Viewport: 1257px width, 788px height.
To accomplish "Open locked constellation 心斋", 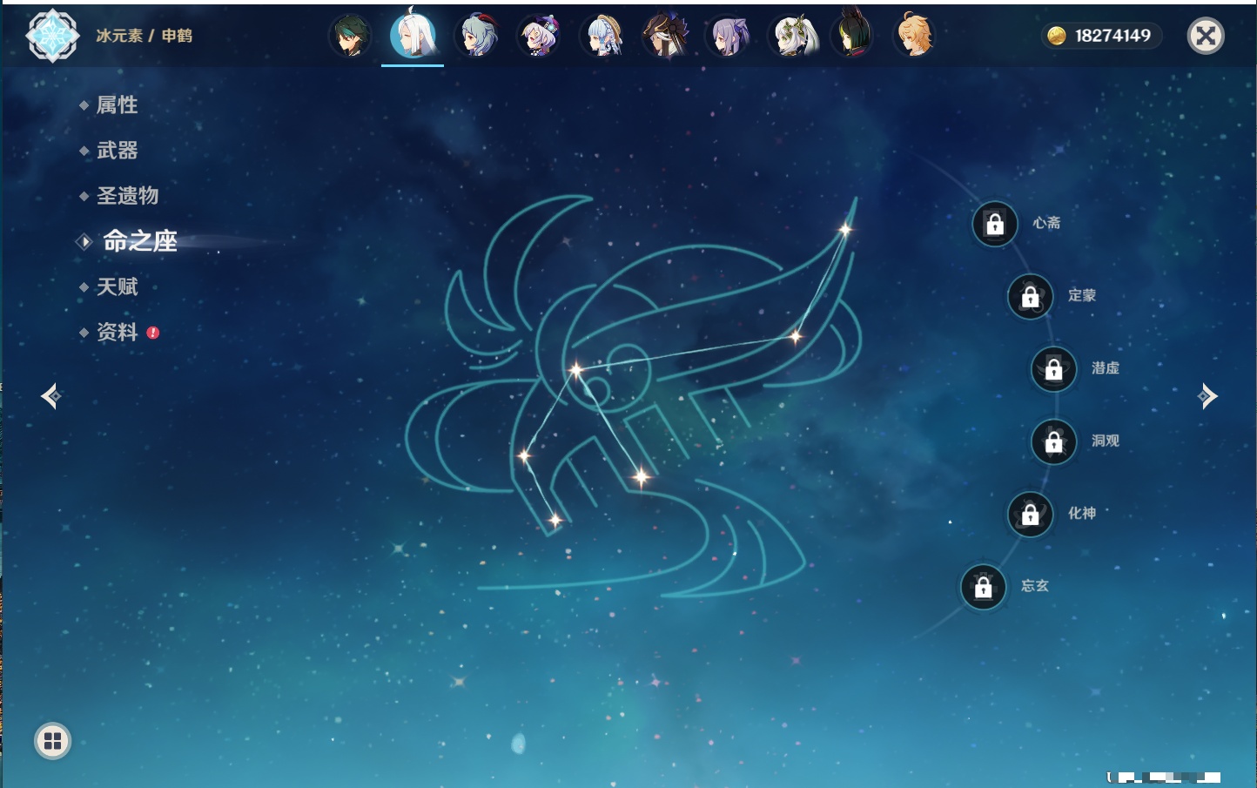I will 995,224.
